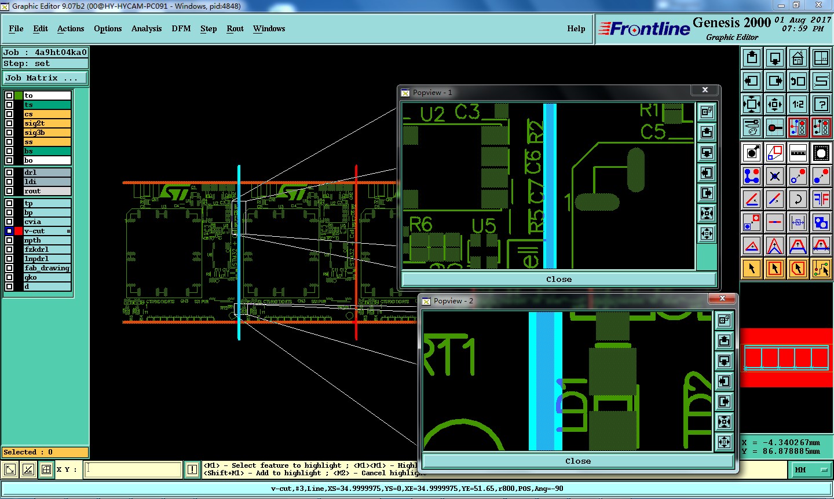This screenshot has width=834, height=499.
Task: Click Close button in Popview 1
Action: (x=559, y=279)
